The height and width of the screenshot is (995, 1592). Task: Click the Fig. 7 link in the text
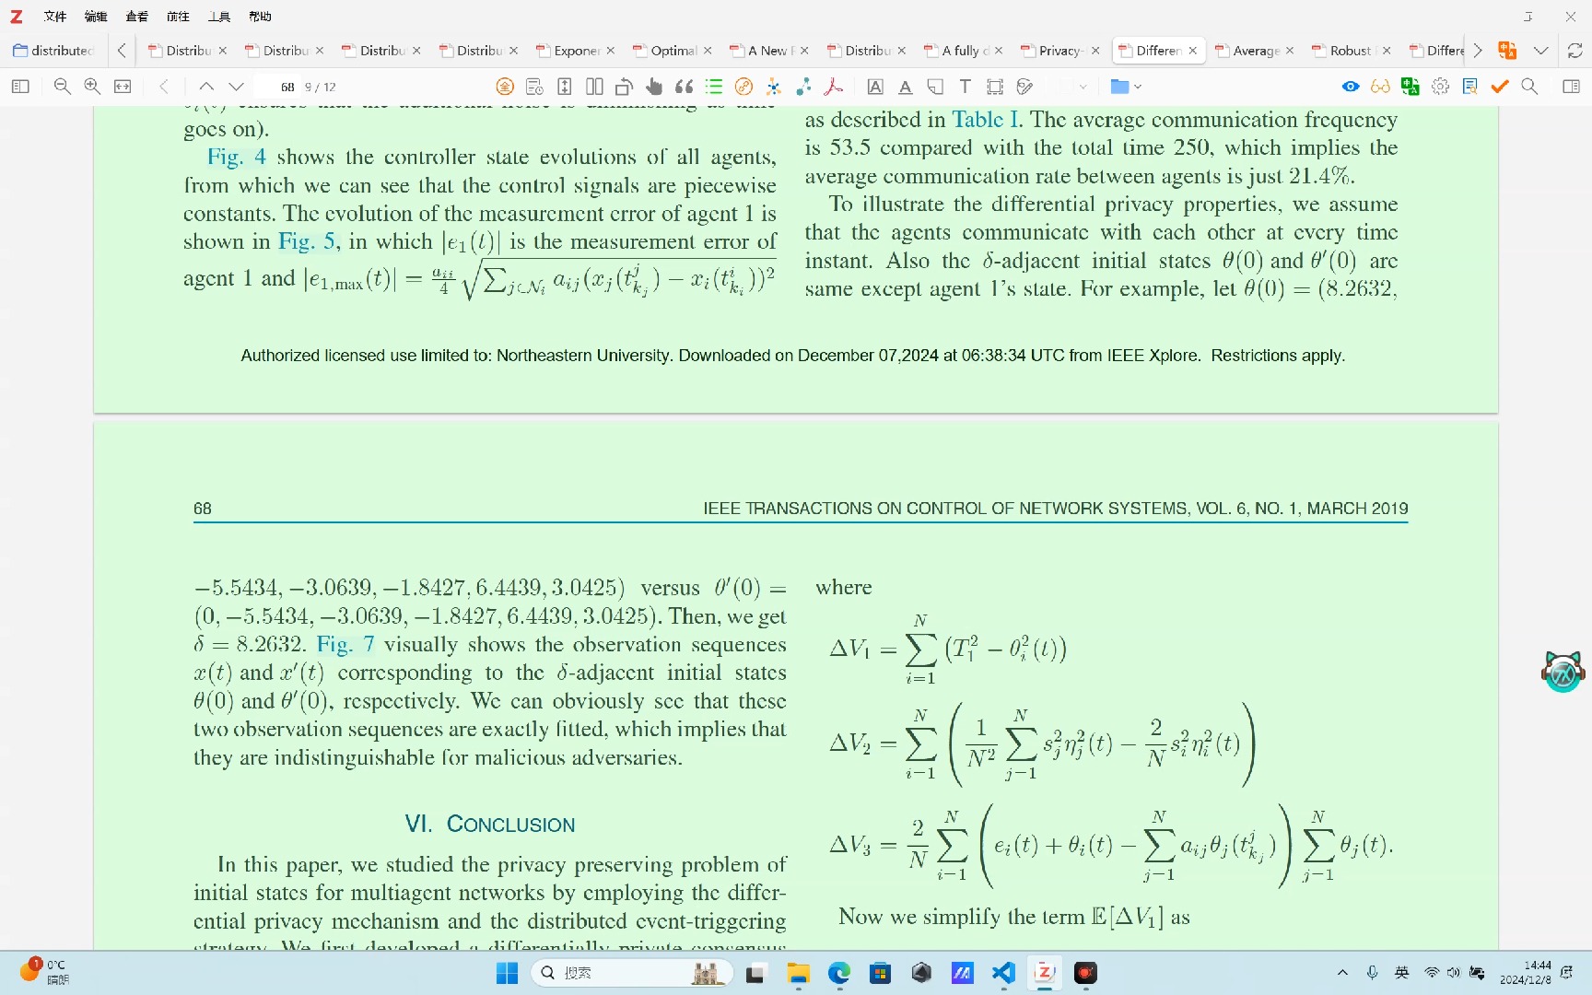(345, 644)
